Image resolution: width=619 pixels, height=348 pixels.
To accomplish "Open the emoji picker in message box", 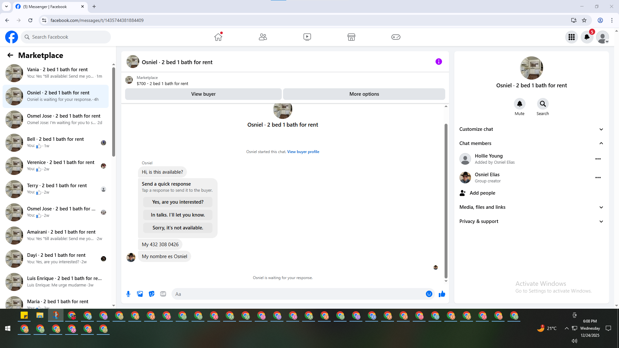I will pyautogui.click(x=429, y=294).
